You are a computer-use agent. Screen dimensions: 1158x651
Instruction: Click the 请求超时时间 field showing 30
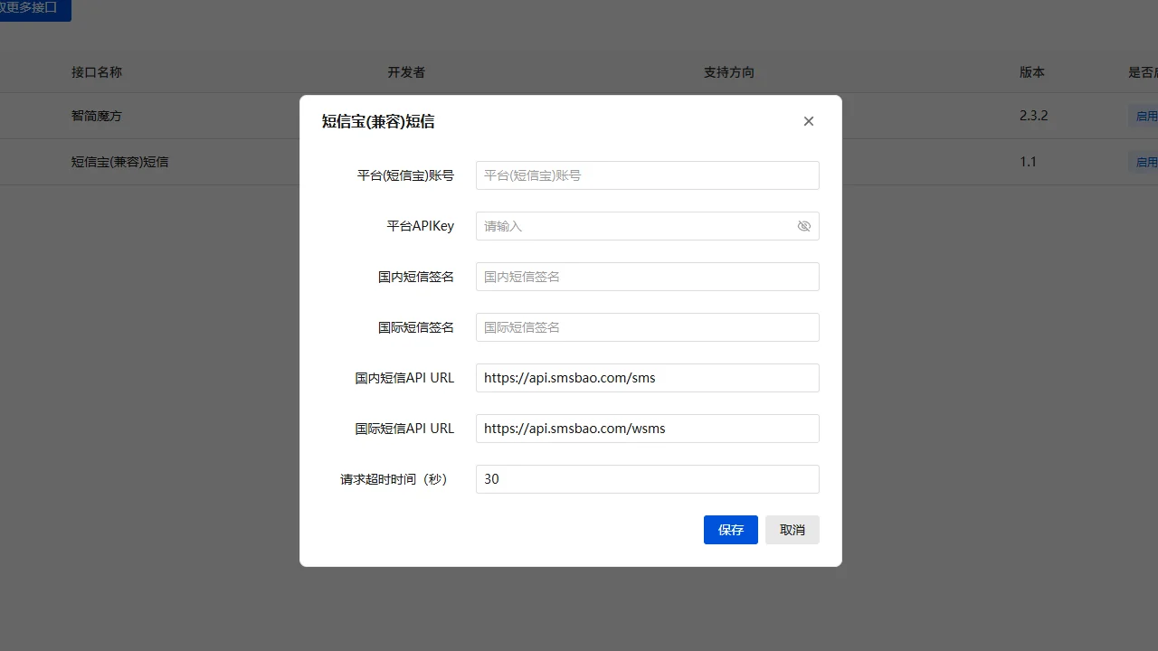[x=648, y=479]
